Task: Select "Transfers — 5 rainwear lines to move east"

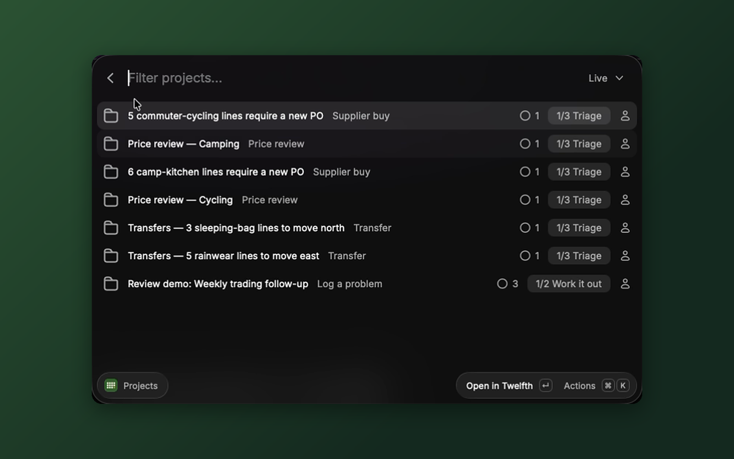Action: (367, 256)
